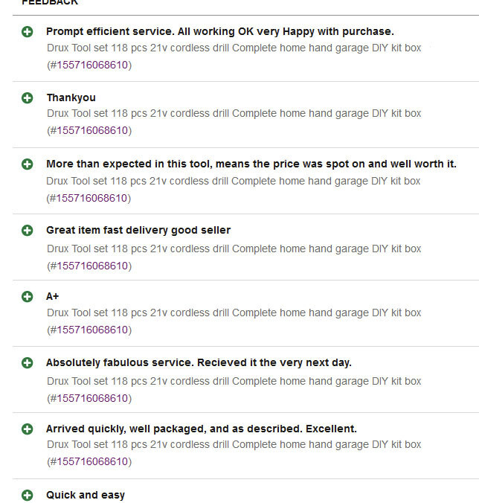Click the "Great item fast delivery good seller" comment
The image size is (479, 503).
pyautogui.click(x=138, y=230)
